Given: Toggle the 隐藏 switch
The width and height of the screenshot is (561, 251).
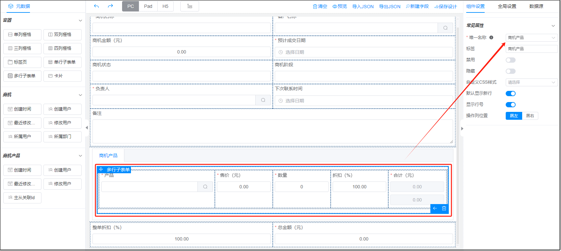Looking at the screenshot, I should (510, 71).
